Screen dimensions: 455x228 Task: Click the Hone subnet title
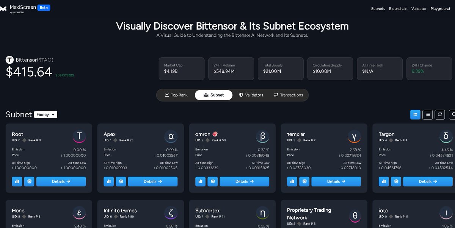tap(18, 211)
